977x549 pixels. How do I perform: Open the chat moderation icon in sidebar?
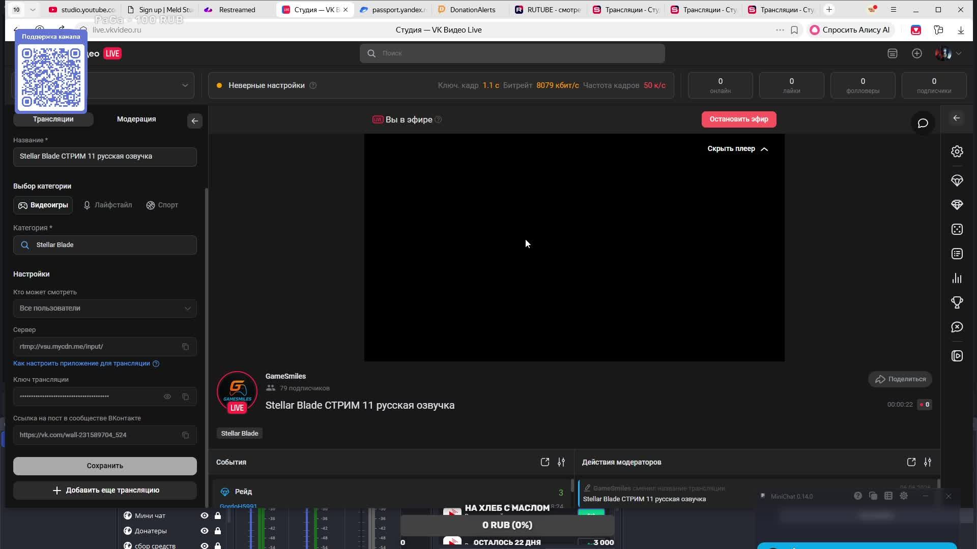[957, 327]
